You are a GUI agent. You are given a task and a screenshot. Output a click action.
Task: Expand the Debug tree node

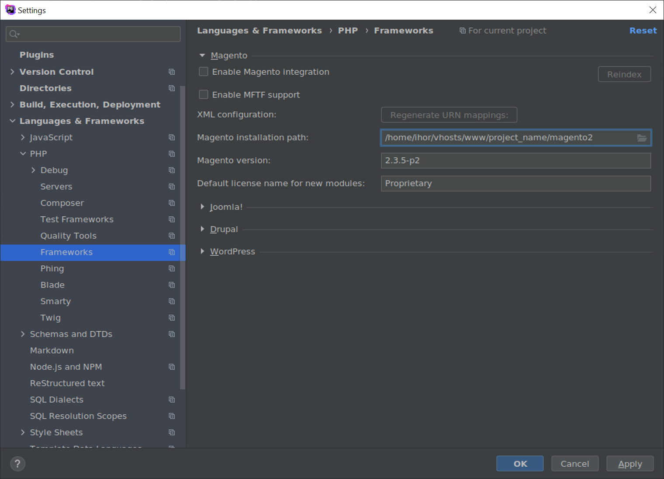[x=33, y=170]
